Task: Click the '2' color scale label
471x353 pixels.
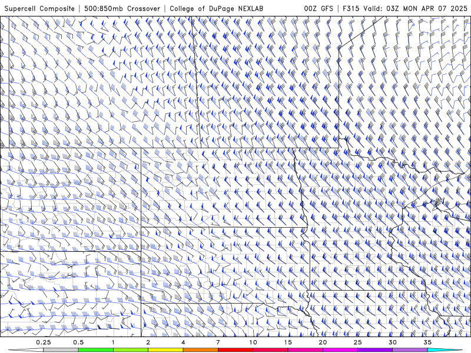Action: click(148, 342)
